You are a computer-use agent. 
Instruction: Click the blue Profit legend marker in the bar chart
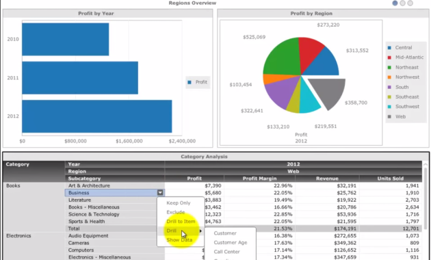[190, 82]
